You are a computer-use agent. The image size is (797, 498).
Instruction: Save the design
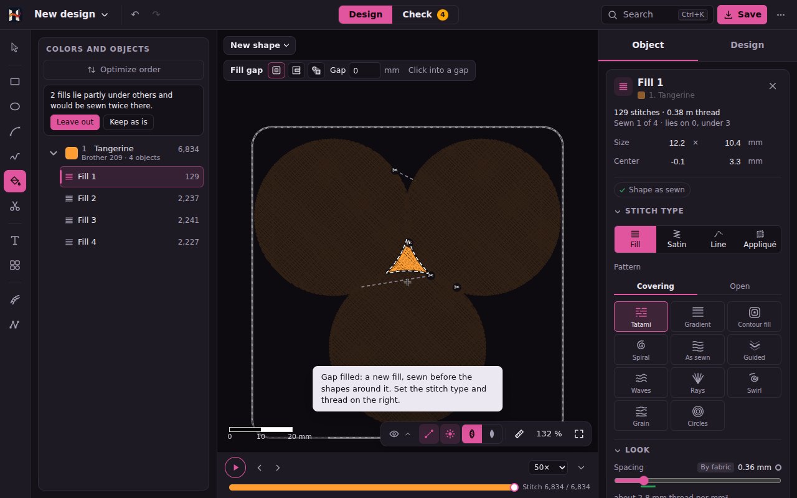(x=742, y=14)
